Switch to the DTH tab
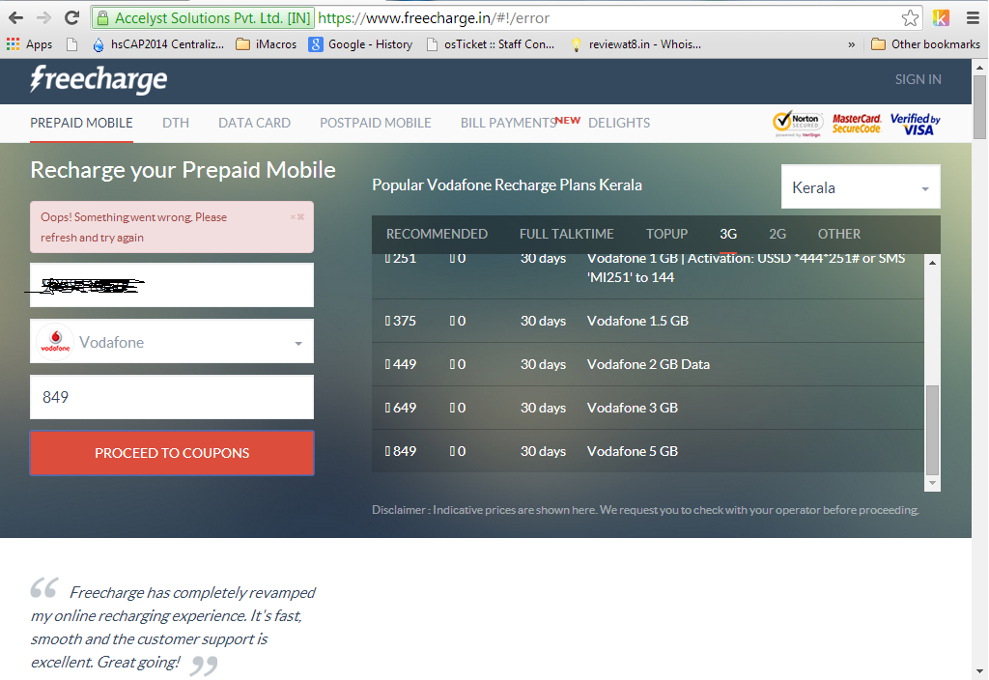Image resolution: width=989 pixels, height=680 pixels. (176, 123)
